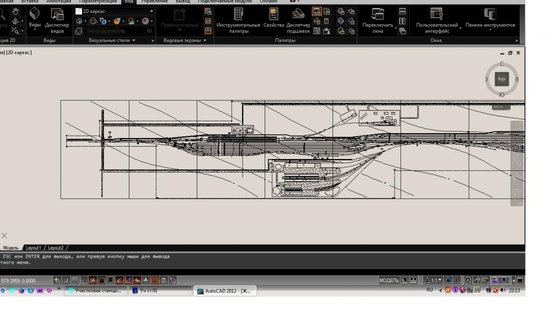Click the AutoCAD 2012 taskbar button
Screen dimensions: 552x310
coord(225,291)
